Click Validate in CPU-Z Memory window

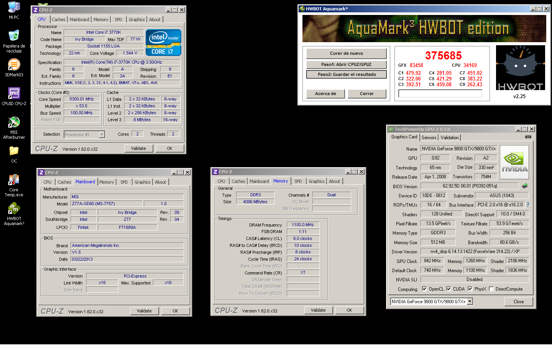click(x=318, y=310)
